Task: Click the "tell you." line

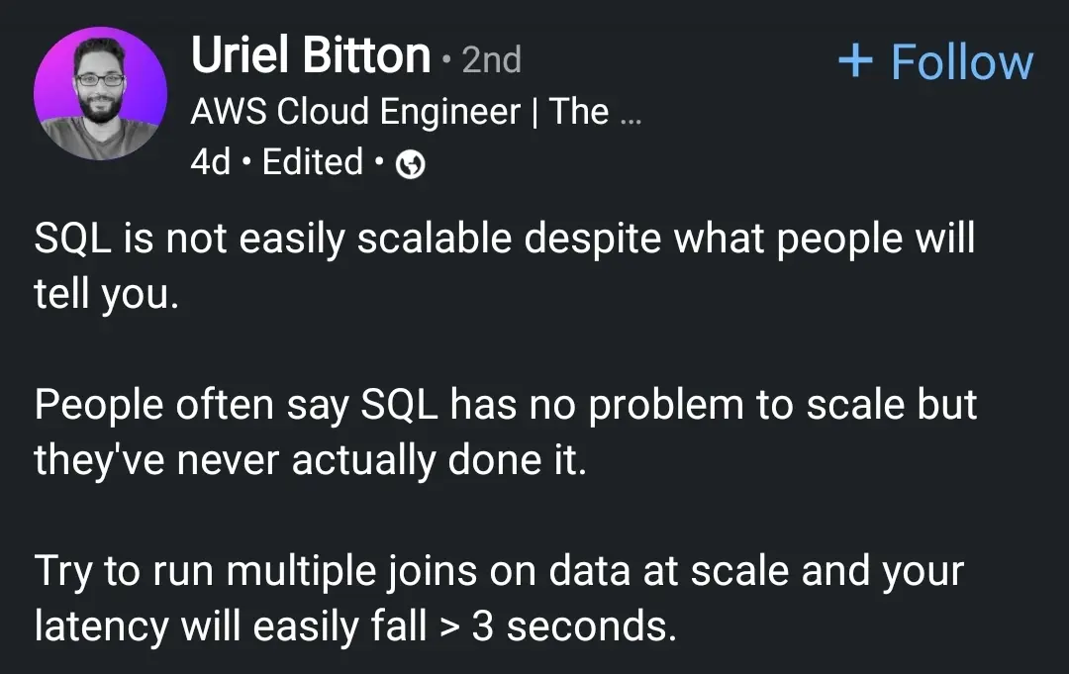Action: (x=106, y=294)
